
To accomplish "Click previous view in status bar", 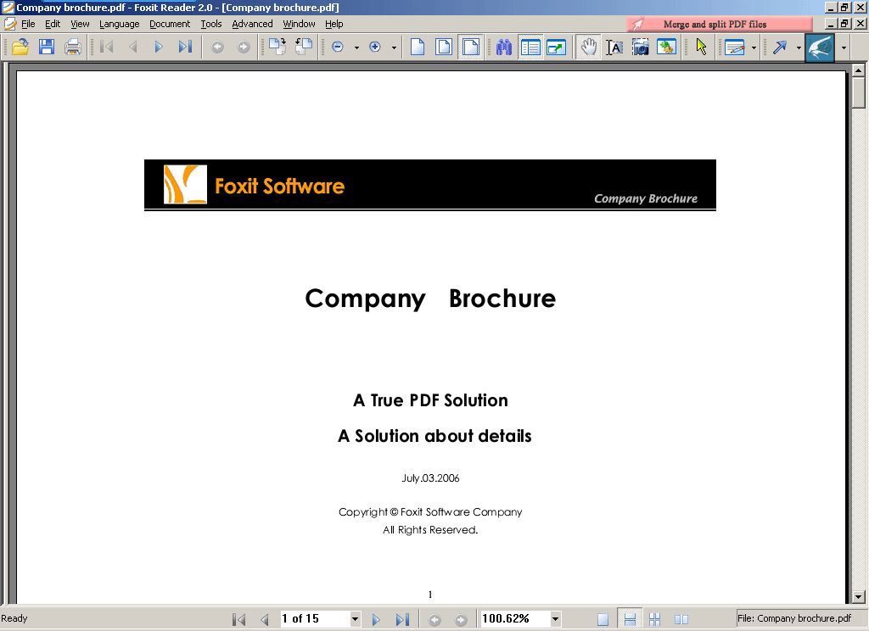I will pos(435,619).
